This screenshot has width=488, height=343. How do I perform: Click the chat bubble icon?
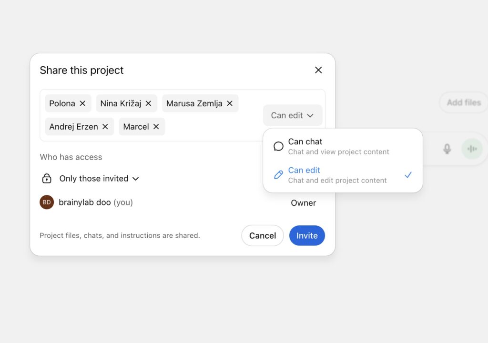click(x=278, y=146)
